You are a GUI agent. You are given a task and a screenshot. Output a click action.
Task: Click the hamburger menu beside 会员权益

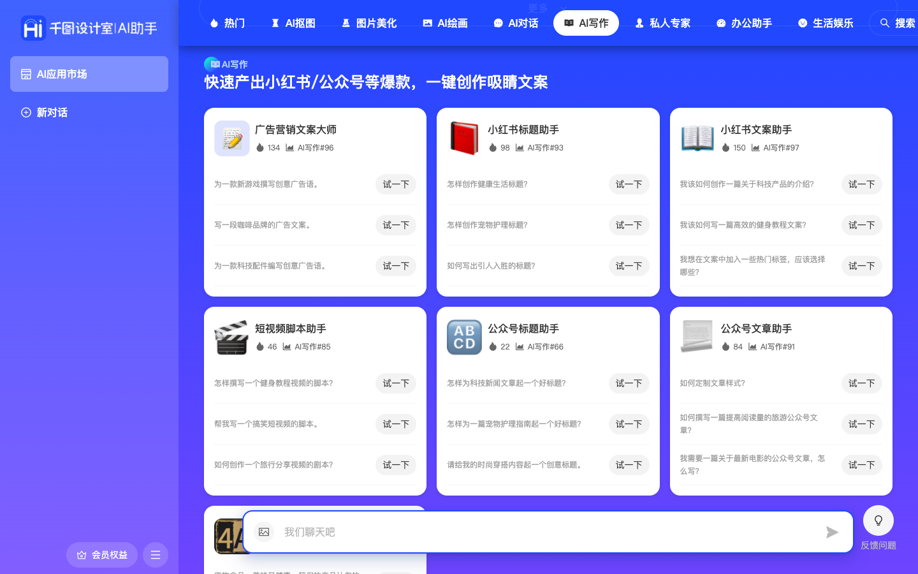pos(156,555)
